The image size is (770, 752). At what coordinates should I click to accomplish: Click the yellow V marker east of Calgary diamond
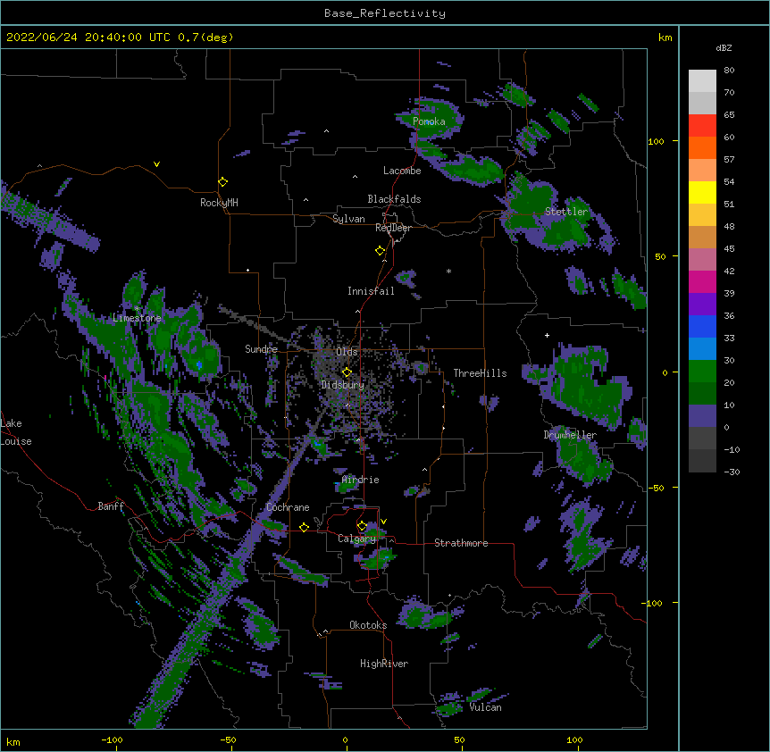(x=383, y=522)
